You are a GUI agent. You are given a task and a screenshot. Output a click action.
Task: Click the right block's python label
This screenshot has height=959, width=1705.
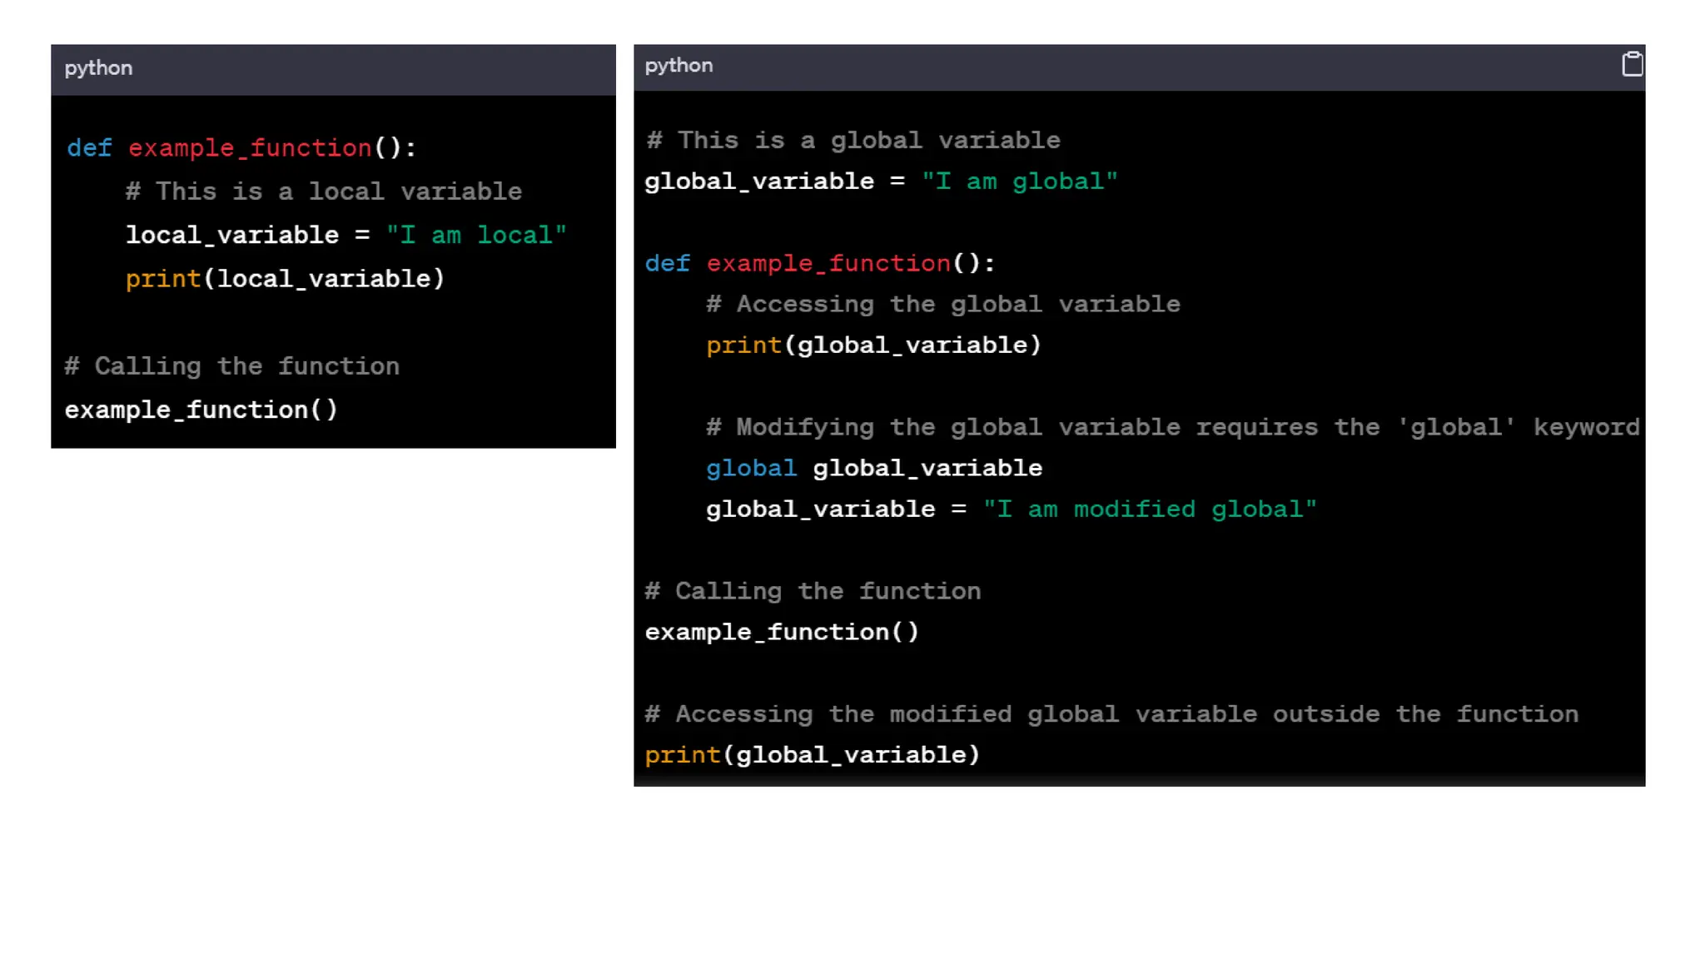(679, 66)
